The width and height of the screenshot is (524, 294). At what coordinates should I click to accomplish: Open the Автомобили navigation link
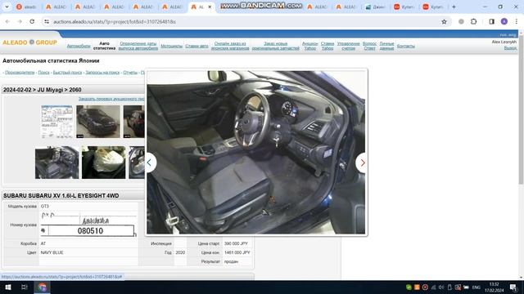(x=79, y=46)
